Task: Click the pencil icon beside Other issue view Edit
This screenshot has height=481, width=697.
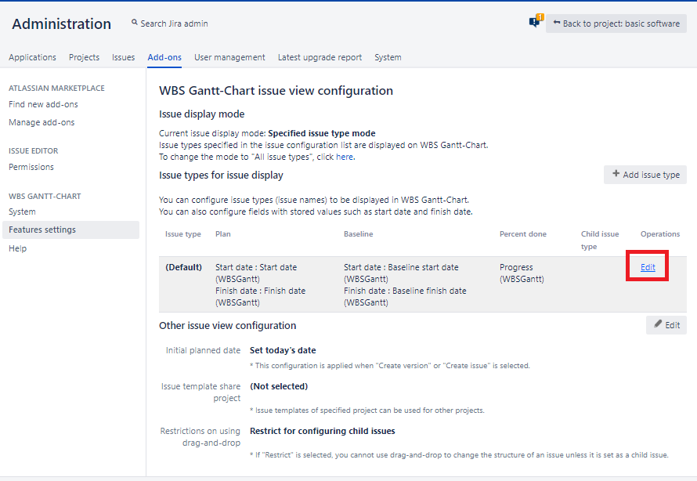Action: tap(658, 324)
